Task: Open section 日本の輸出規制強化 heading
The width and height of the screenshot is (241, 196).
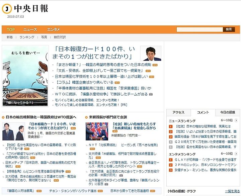Action: tap(41, 117)
